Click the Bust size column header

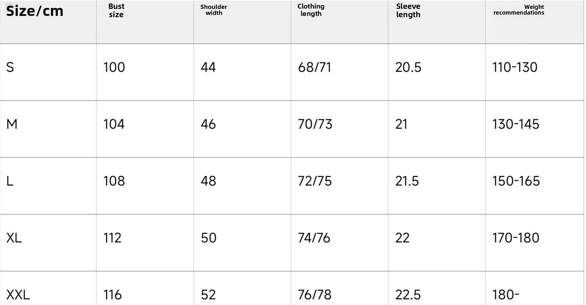click(116, 10)
